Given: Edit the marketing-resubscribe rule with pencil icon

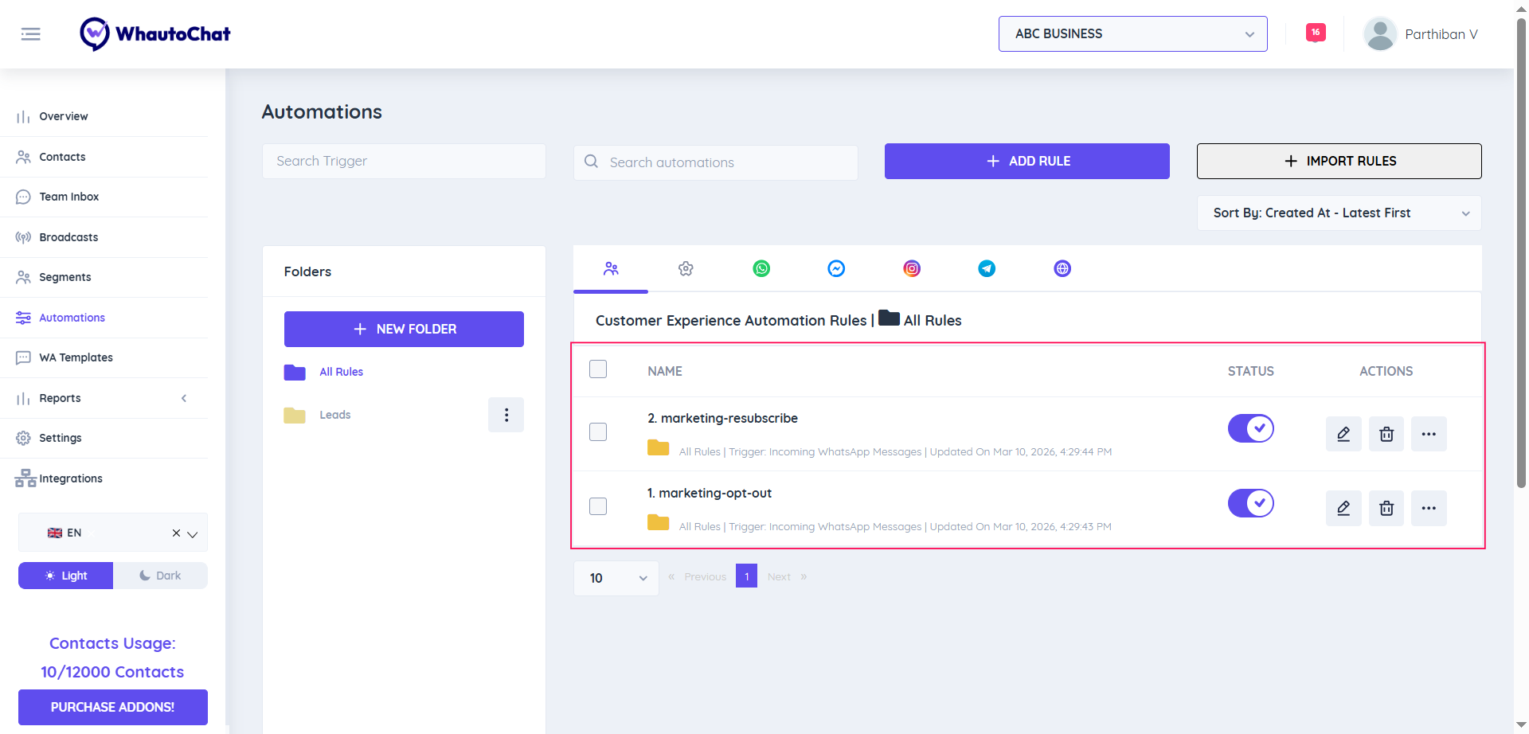Looking at the screenshot, I should click(x=1343, y=434).
